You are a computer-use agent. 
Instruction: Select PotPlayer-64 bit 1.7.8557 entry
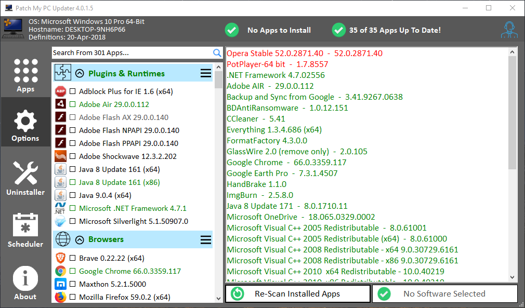277,64
